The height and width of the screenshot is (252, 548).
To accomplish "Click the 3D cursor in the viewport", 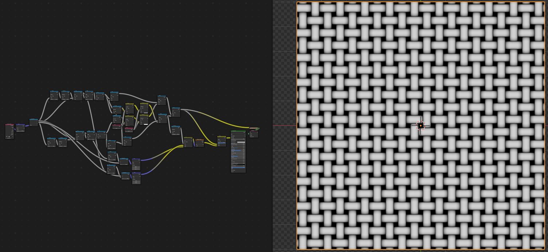I will [420, 125].
